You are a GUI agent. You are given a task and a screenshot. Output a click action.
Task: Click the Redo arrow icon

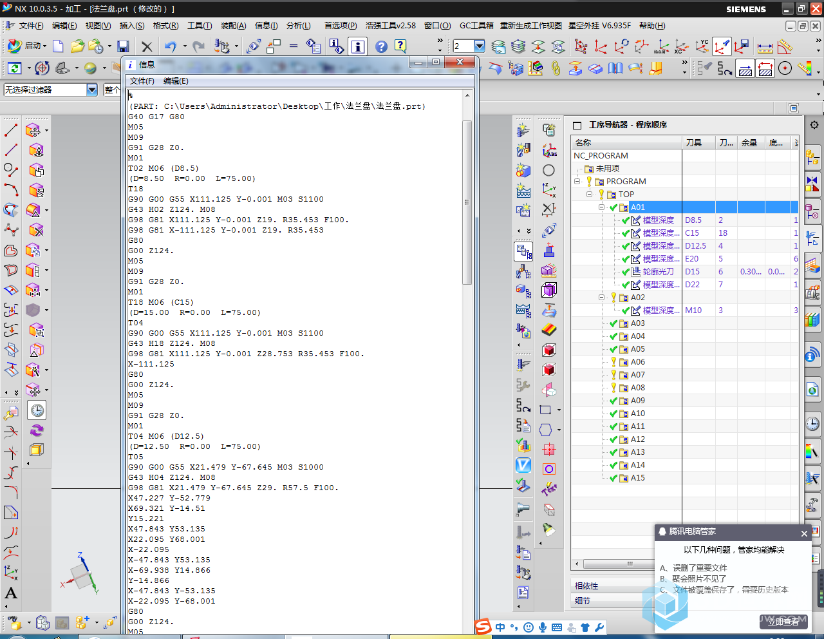[x=198, y=46]
